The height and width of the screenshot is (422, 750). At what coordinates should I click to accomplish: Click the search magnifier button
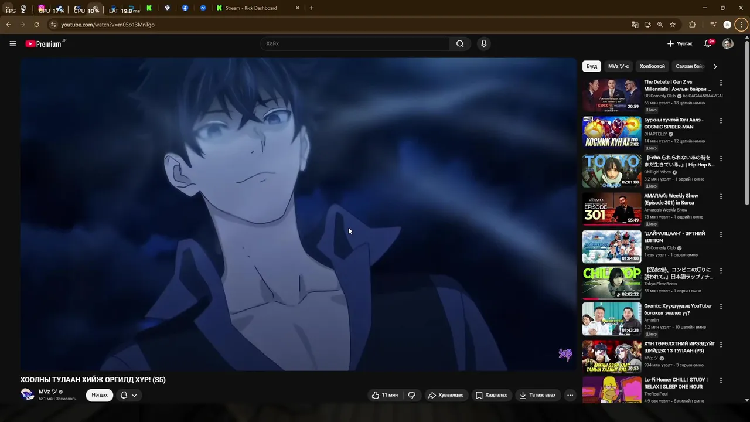click(x=460, y=43)
